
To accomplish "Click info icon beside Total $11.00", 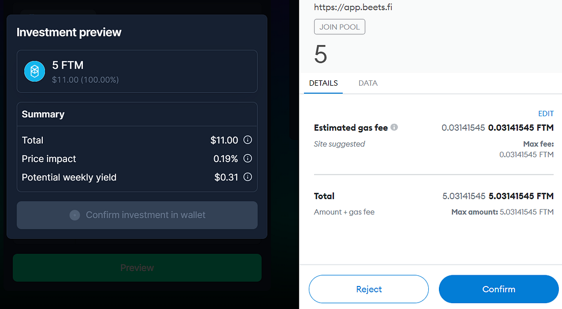I will pos(247,140).
